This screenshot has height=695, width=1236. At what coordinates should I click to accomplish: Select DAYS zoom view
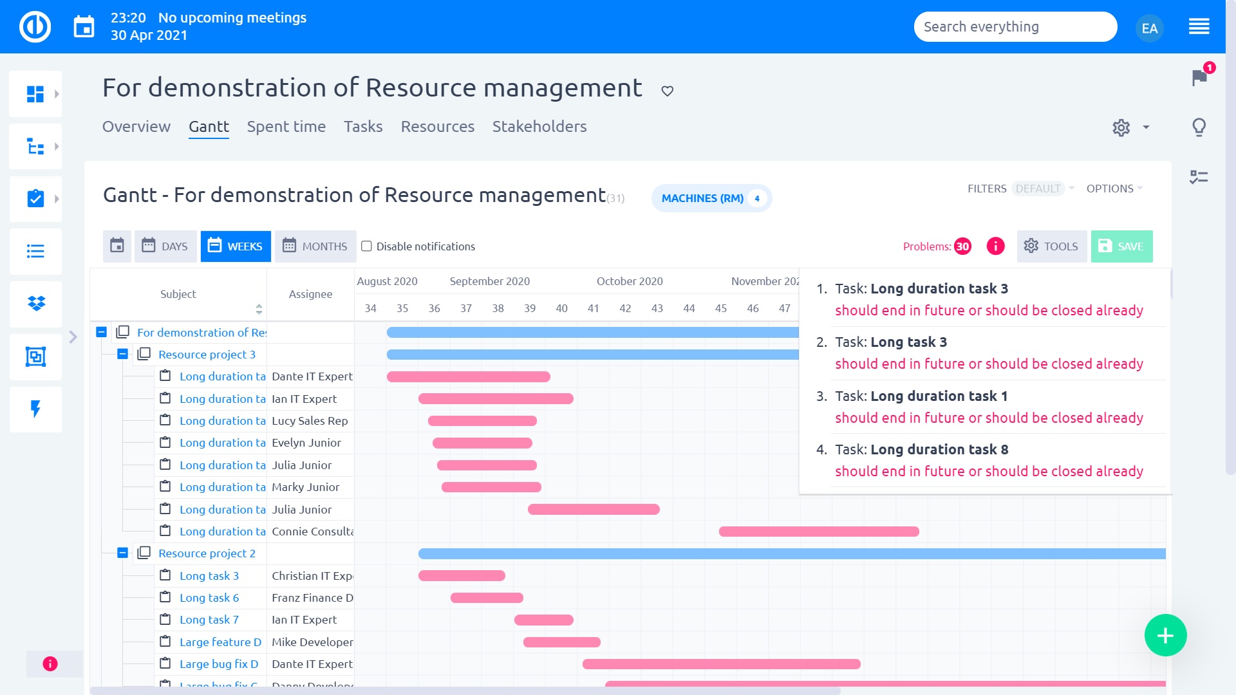click(x=165, y=246)
